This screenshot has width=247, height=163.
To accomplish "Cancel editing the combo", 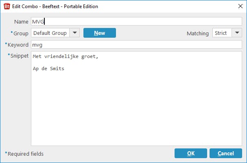I will (x=226, y=153).
